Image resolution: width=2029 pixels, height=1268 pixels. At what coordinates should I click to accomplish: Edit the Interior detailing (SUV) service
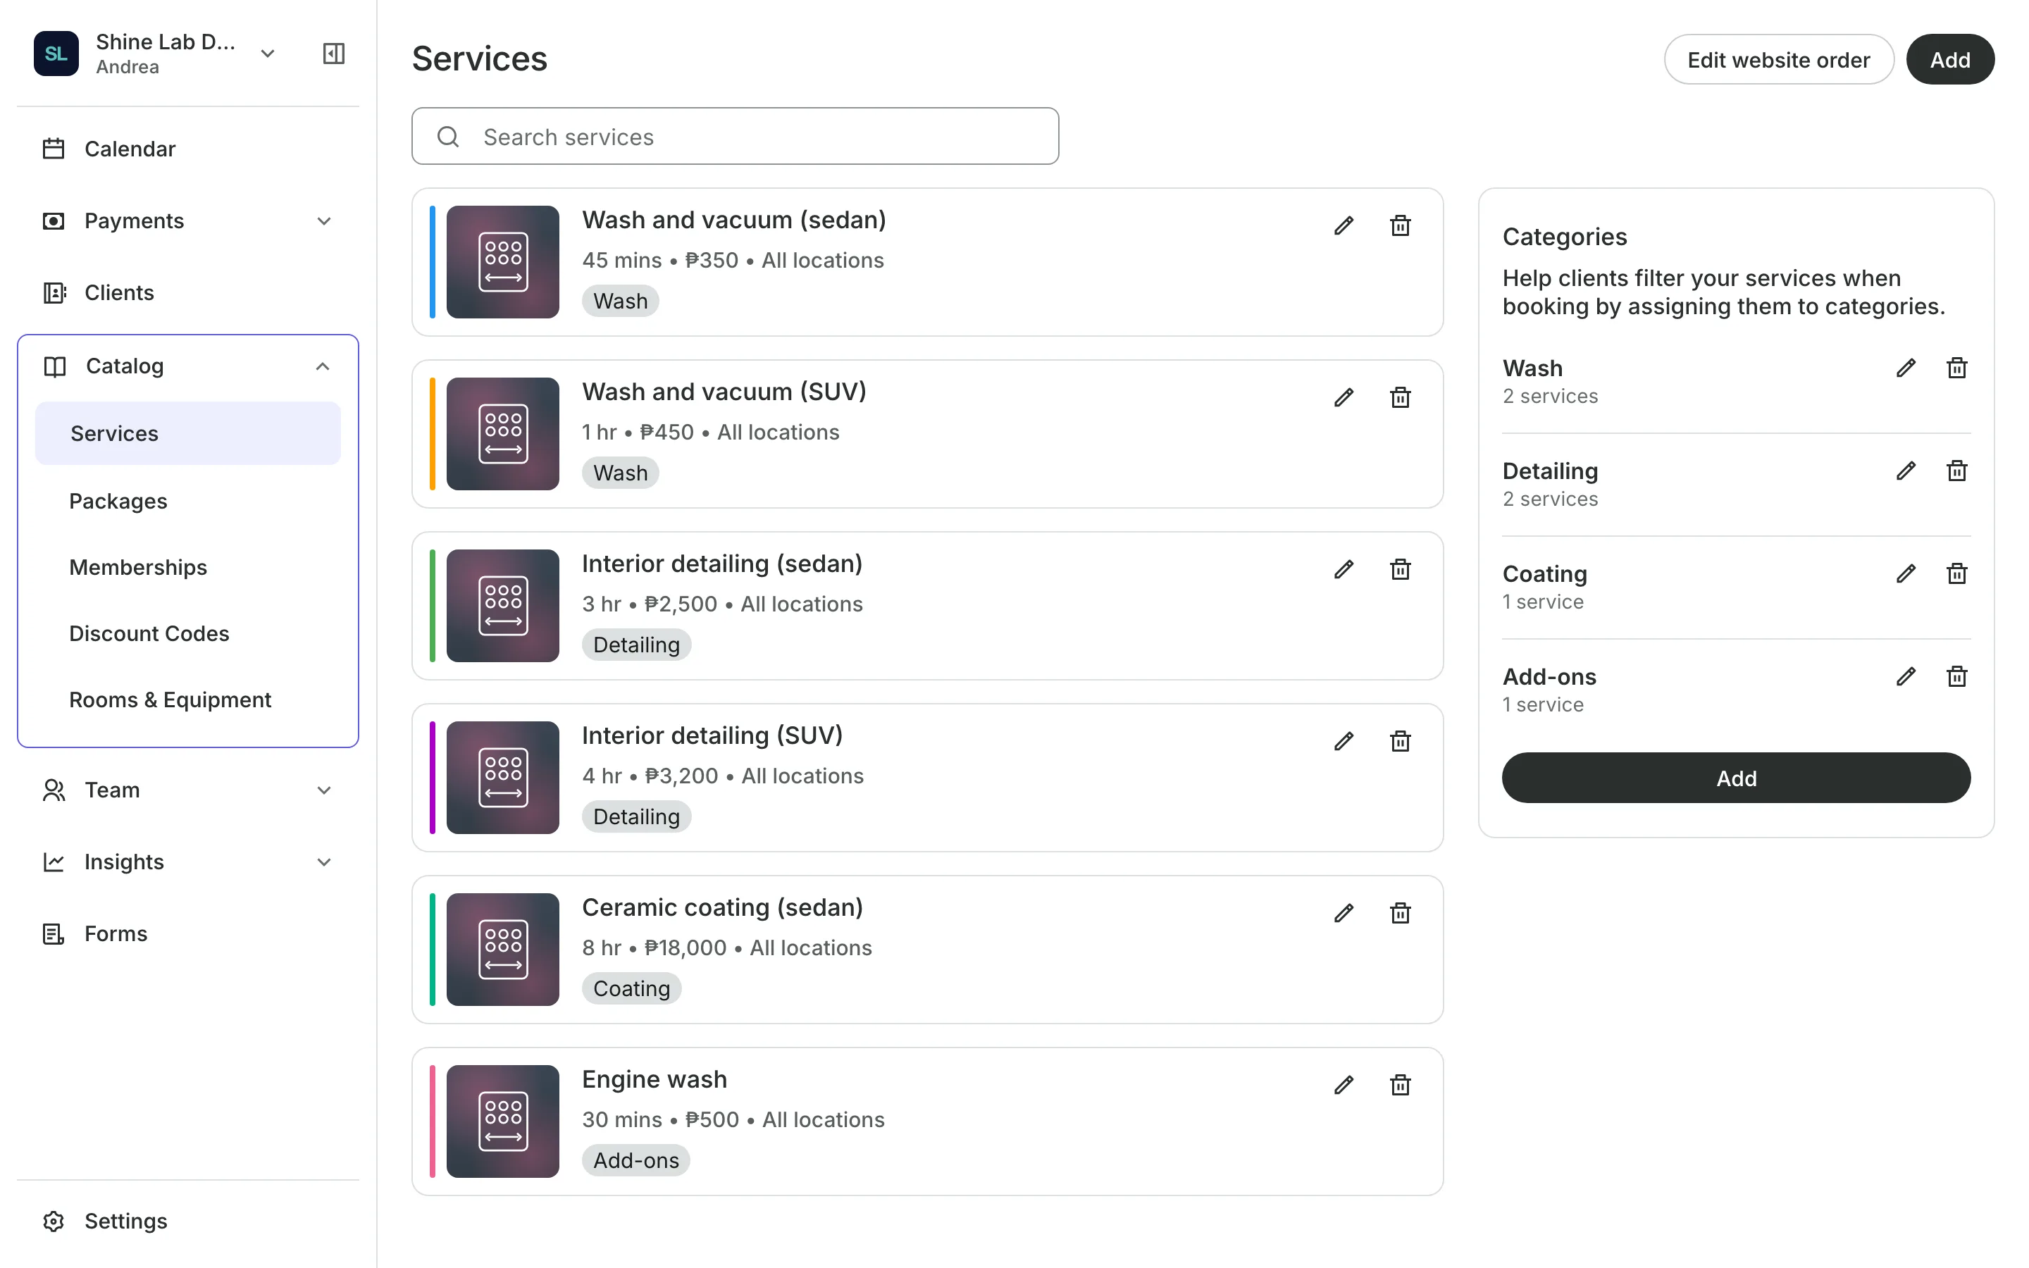pyautogui.click(x=1344, y=741)
